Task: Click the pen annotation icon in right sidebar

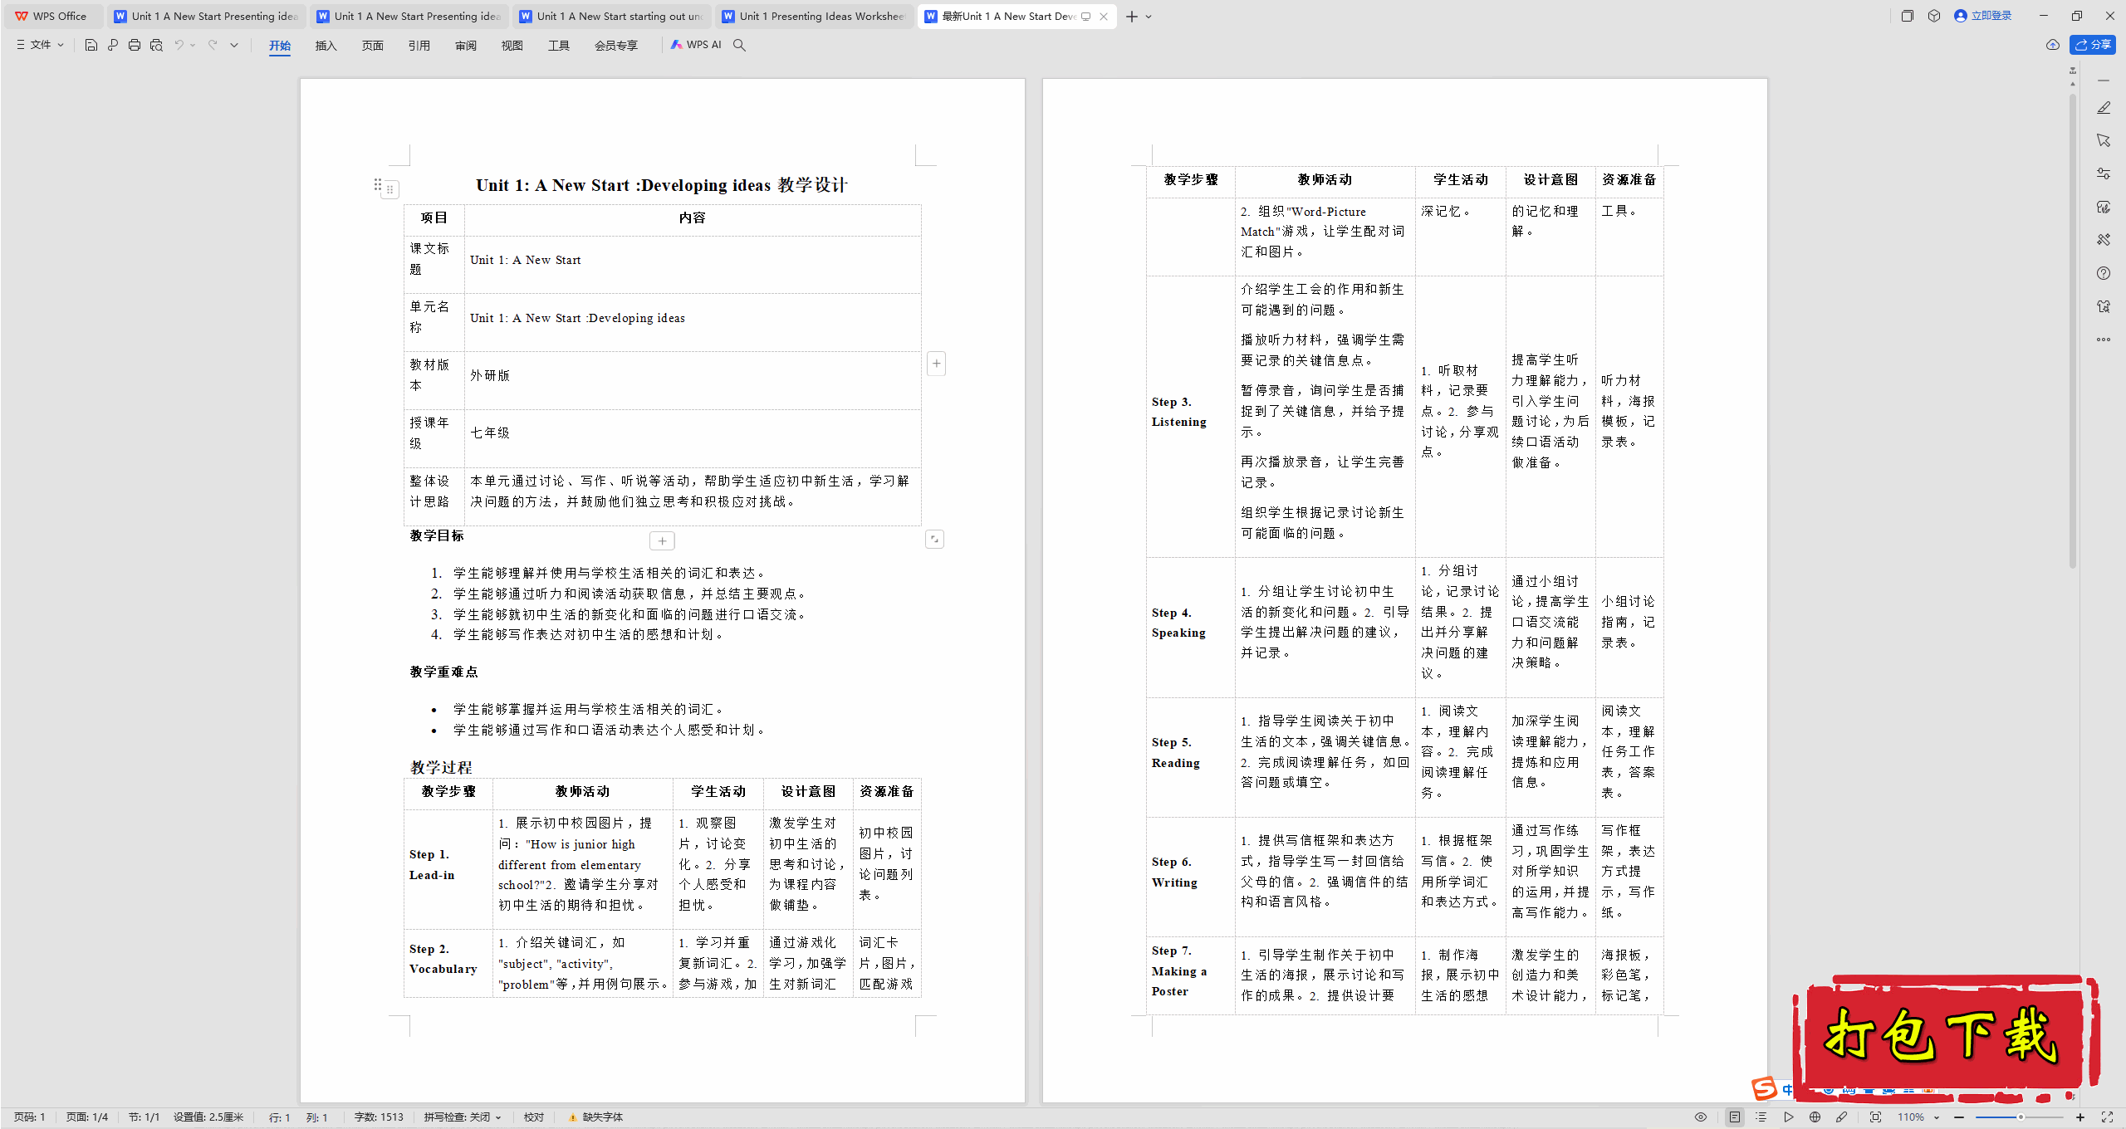Action: click(x=2104, y=107)
